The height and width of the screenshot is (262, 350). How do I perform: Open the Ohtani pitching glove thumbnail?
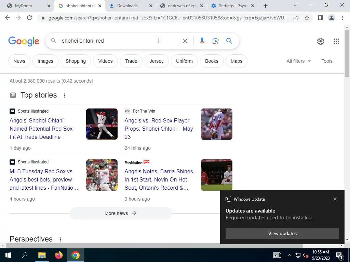(216, 124)
